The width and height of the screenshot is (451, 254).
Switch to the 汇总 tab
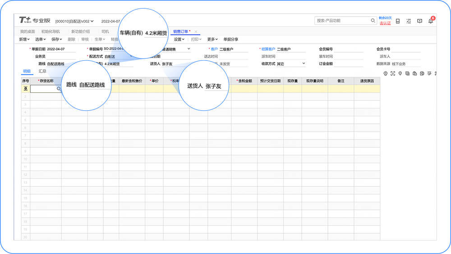[42, 71]
